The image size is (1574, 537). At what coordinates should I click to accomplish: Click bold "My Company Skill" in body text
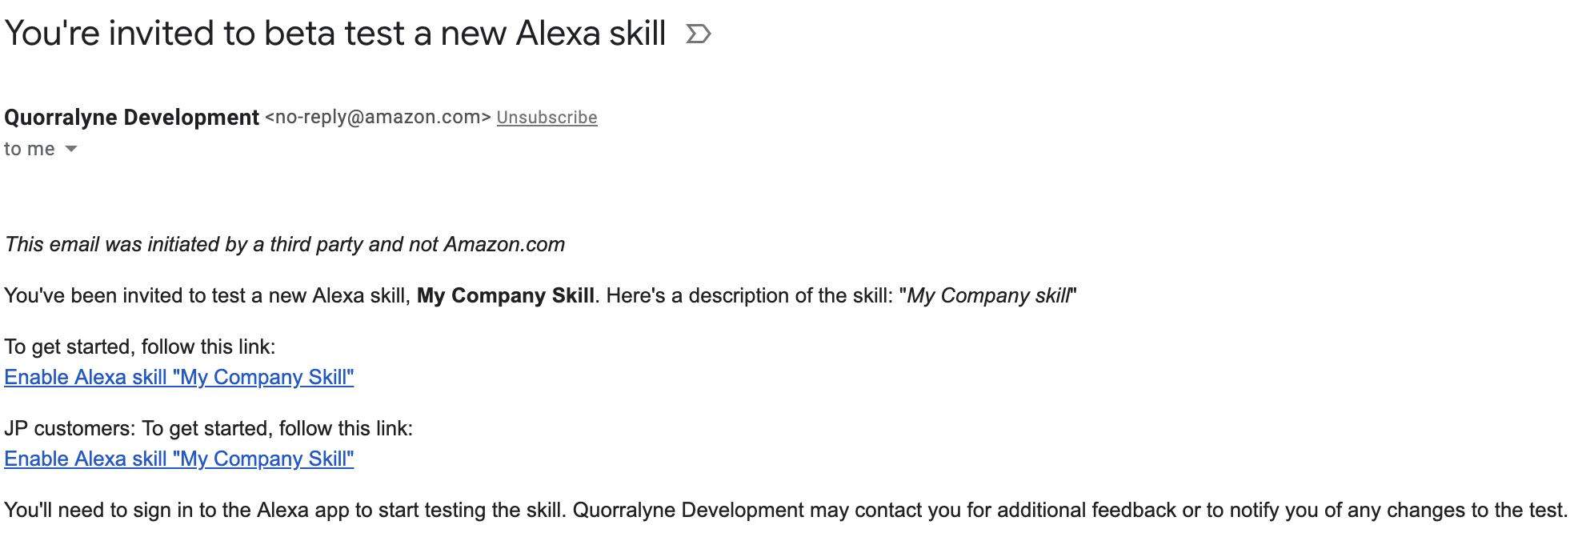click(x=505, y=295)
